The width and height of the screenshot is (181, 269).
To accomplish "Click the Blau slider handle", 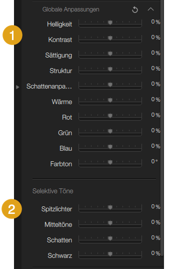I will [110, 146].
